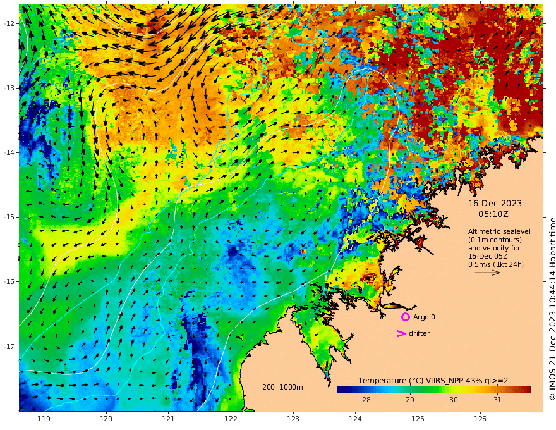Image resolution: width=556 pixels, height=430 pixels.
Task: Click the colorbar tick label 29
Action: click(410, 400)
